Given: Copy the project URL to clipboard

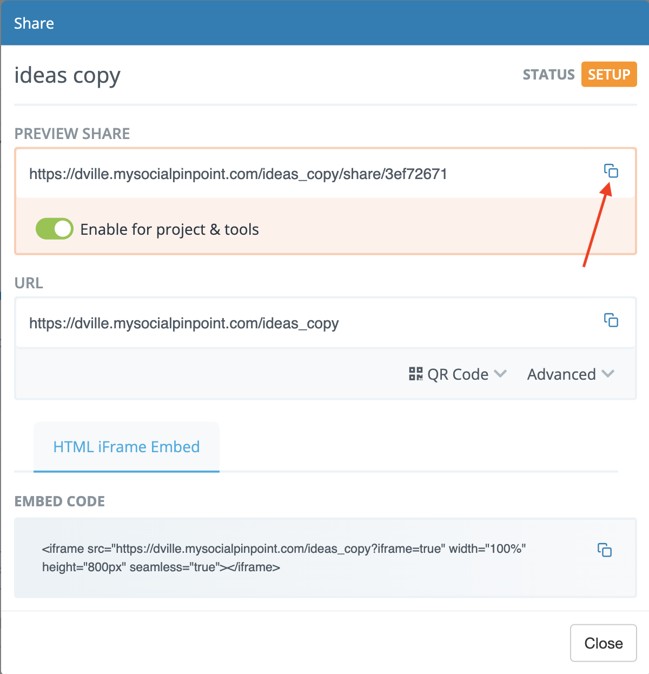Looking at the screenshot, I should coord(611,320).
